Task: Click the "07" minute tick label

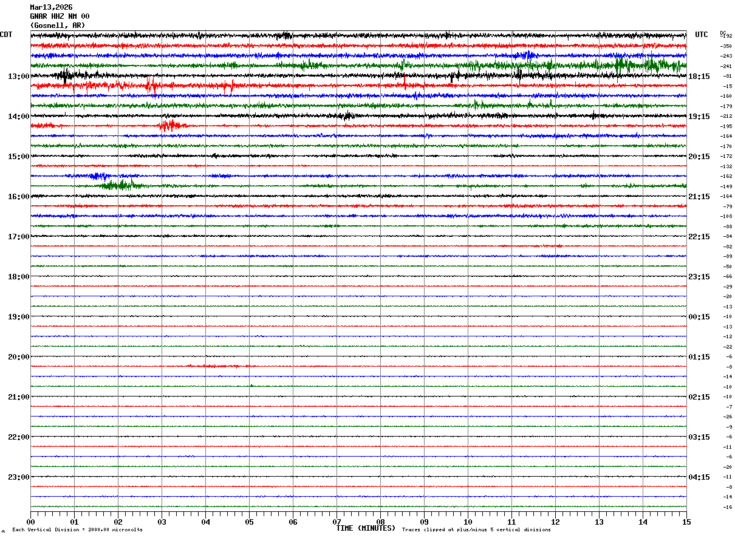Action: (337, 522)
